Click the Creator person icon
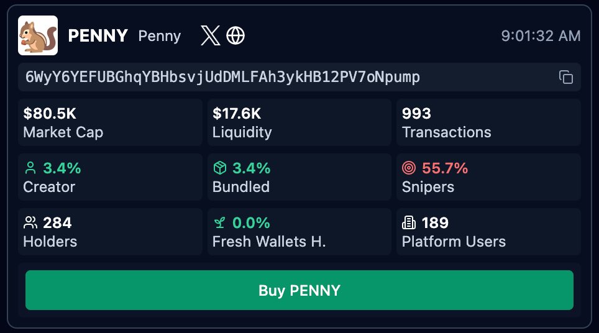The height and width of the screenshot is (333, 599). click(x=30, y=168)
